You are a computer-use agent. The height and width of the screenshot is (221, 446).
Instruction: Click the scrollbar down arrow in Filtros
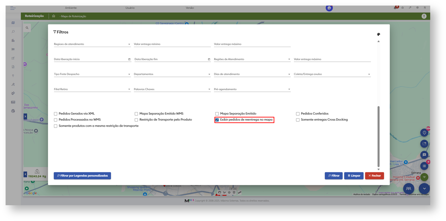[x=379, y=169]
